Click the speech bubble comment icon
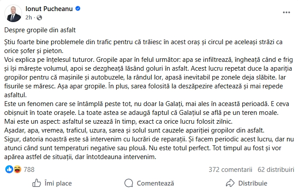 pos(130,183)
